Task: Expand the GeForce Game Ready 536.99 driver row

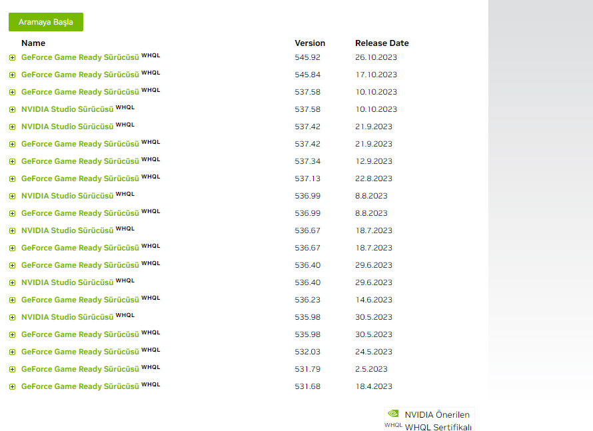Action: (13, 214)
